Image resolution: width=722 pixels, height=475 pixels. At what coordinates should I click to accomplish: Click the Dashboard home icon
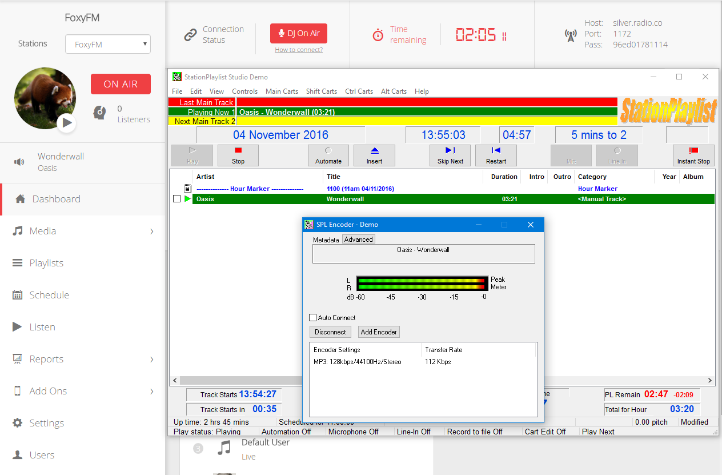(20, 199)
